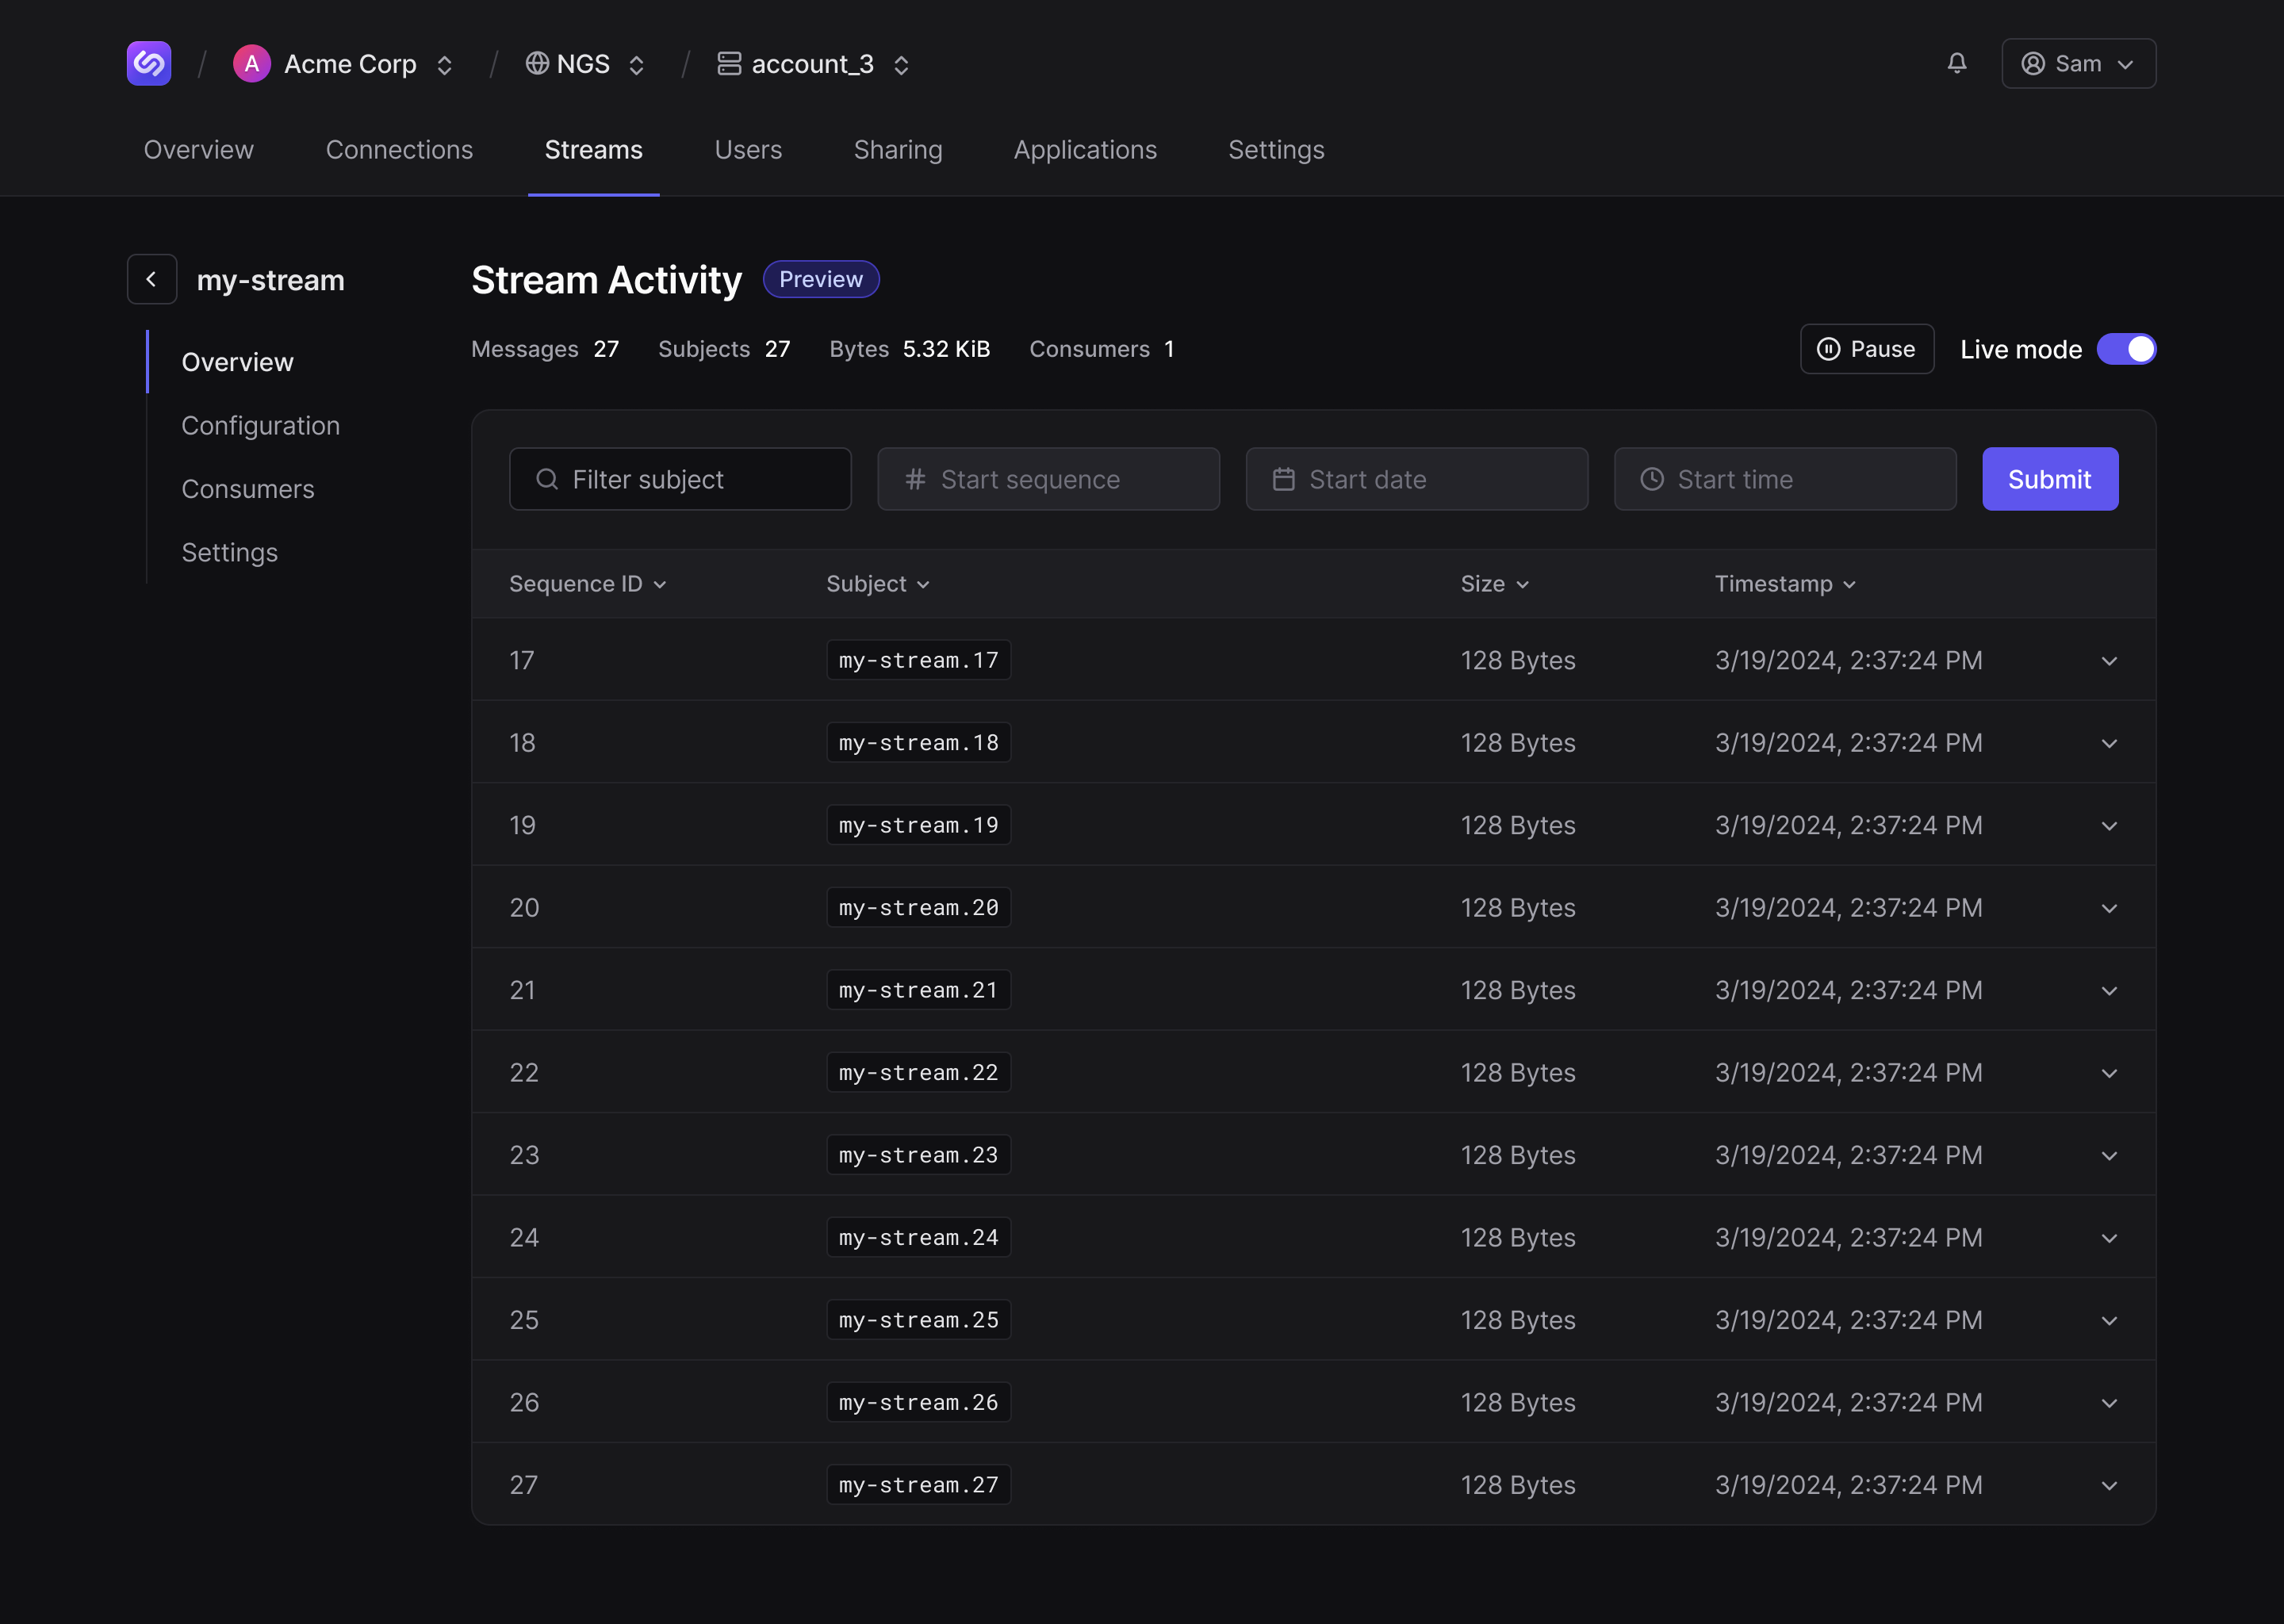Expand the row for sequence 24
The height and width of the screenshot is (1624, 2284).
pyautogui.click(x=2109, y=1238)
